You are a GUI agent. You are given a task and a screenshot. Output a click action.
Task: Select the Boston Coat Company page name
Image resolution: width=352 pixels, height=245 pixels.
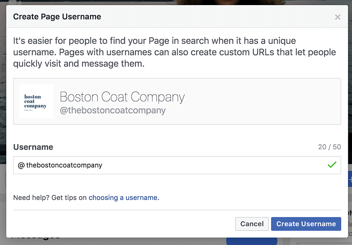tap(122, 97)
